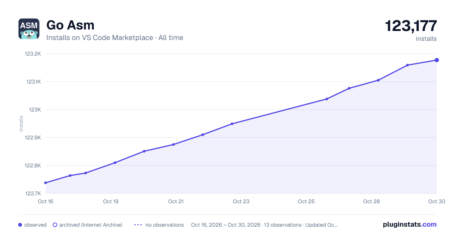Click the 122.9K y-axis label
This screenshot has height=238, width=455.
(33, 138)
